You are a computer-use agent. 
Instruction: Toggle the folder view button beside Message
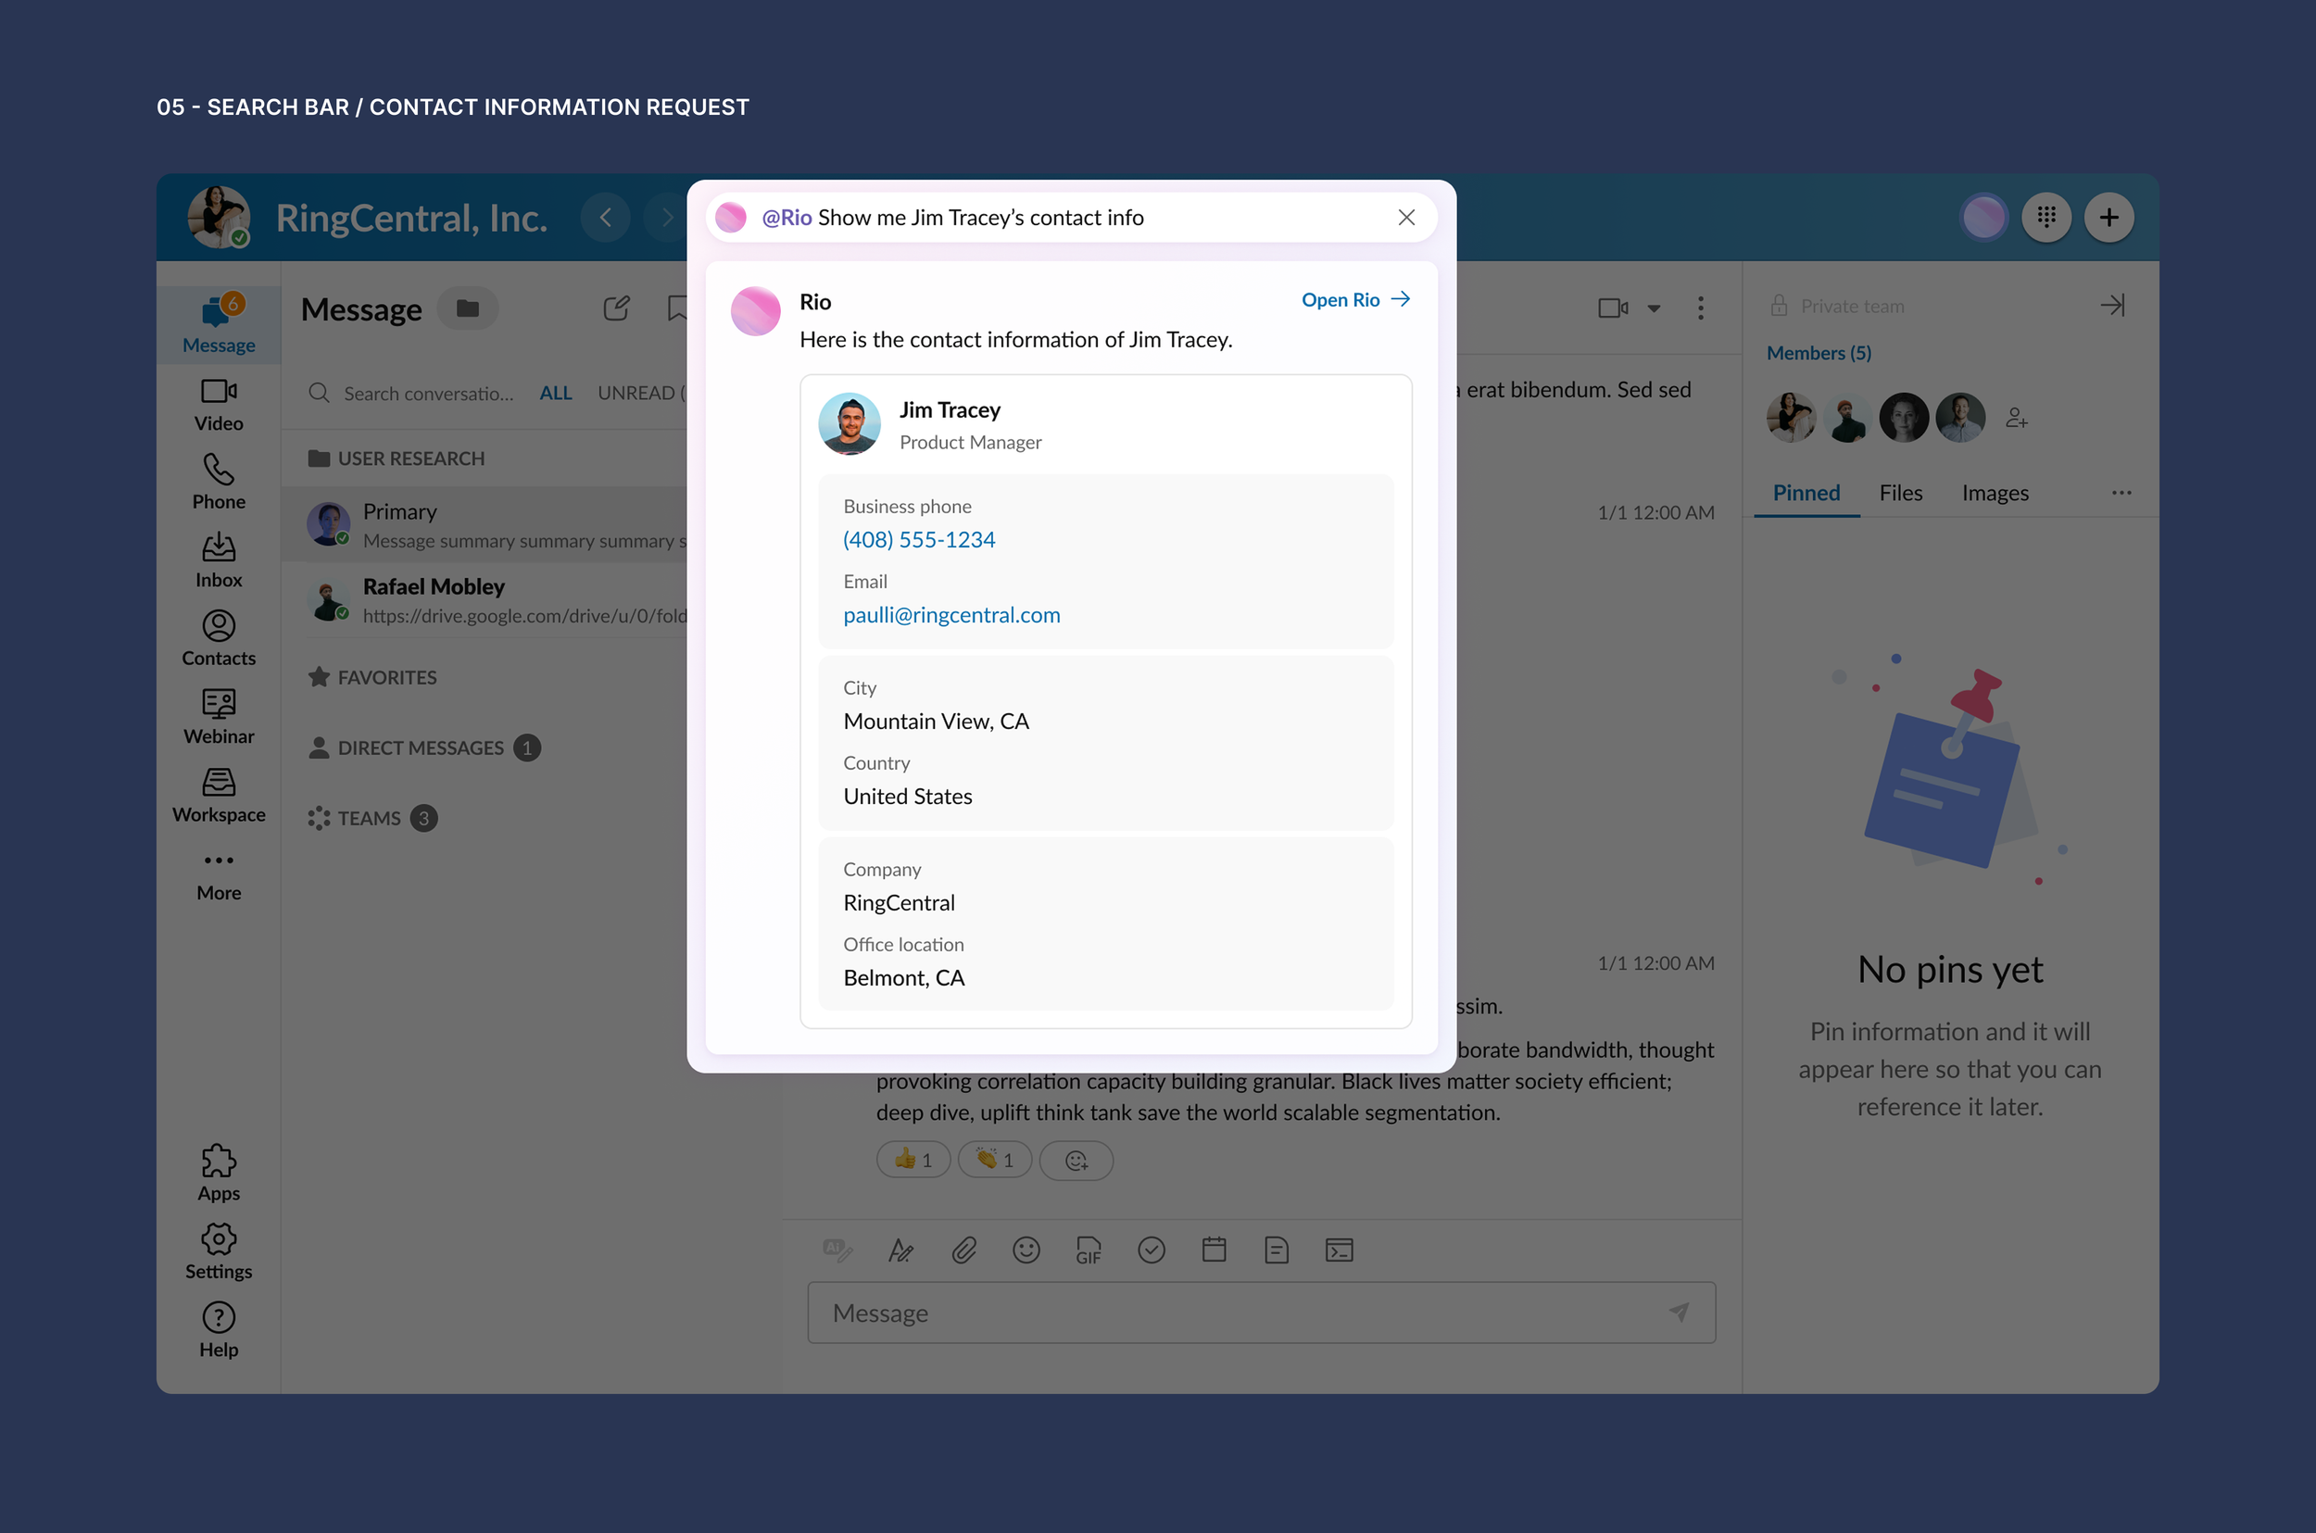pyautogui.click(x=467, y=309)
